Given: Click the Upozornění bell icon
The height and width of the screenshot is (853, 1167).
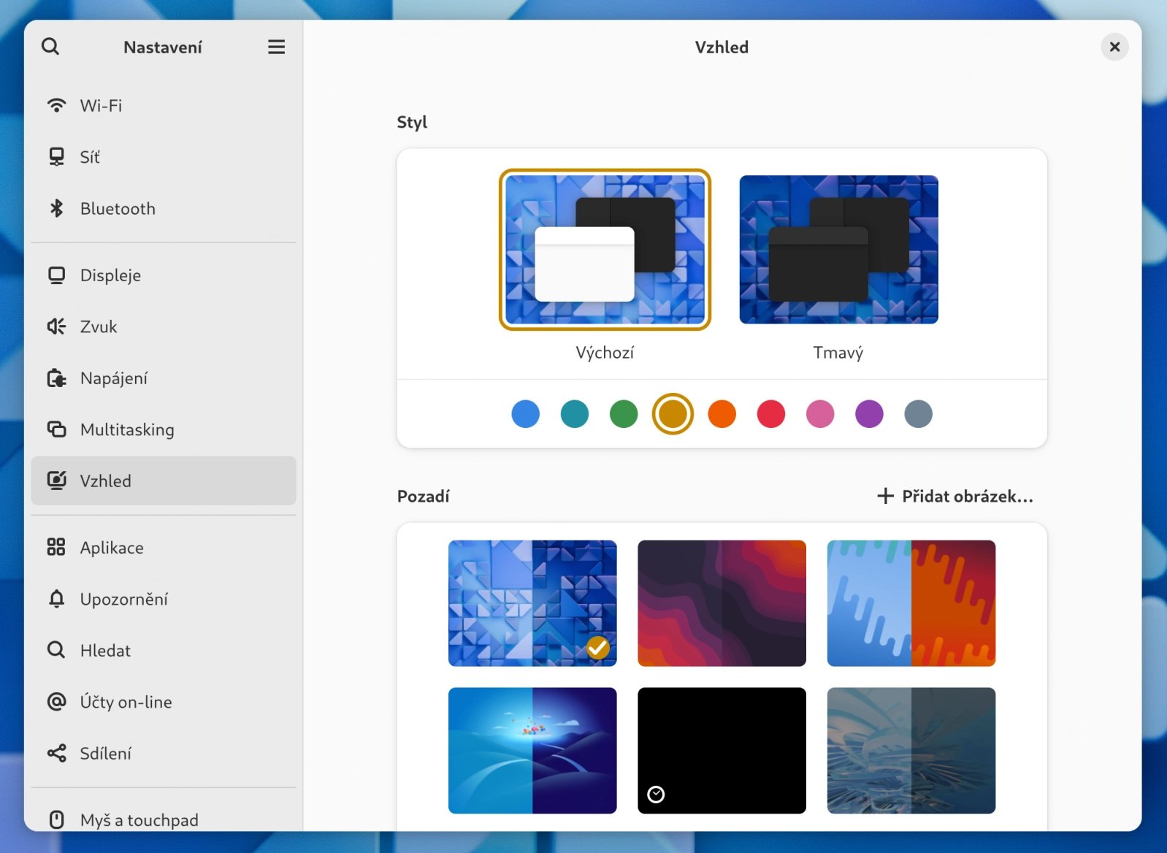Looking at the screenshot, I should pyautogui.click(x=56, y=599).
